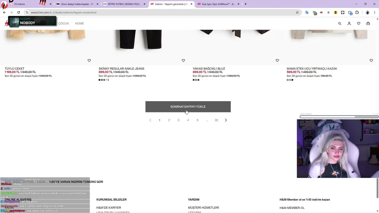Open the account profile icon

pos(349,23)
